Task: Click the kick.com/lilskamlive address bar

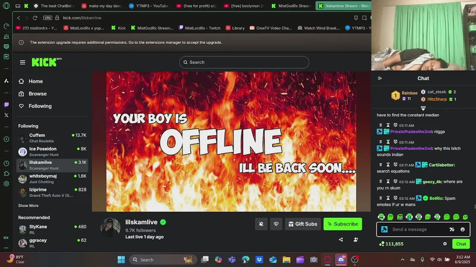Action: (x=82, y=18)
